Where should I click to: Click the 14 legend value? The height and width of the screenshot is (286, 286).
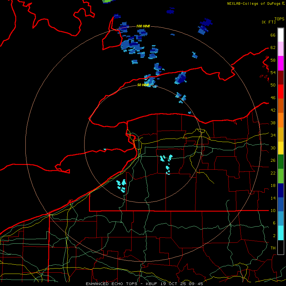click(x=273, y=198)
